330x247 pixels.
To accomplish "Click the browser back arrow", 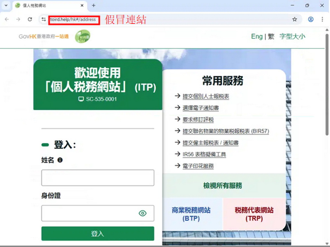I will (x=7, y=20).
